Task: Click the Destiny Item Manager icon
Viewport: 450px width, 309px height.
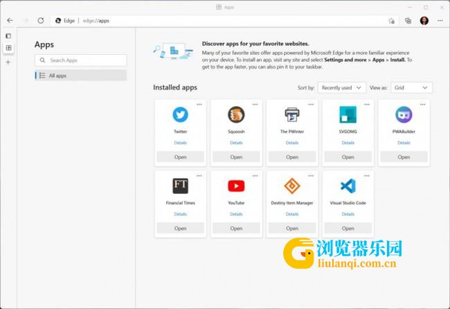Action: tap(292, 186)
